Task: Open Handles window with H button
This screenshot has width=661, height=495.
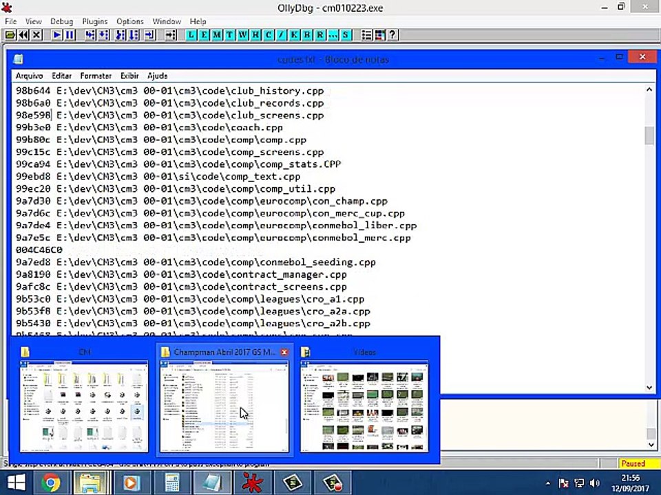Action: [x=255, y=35]
